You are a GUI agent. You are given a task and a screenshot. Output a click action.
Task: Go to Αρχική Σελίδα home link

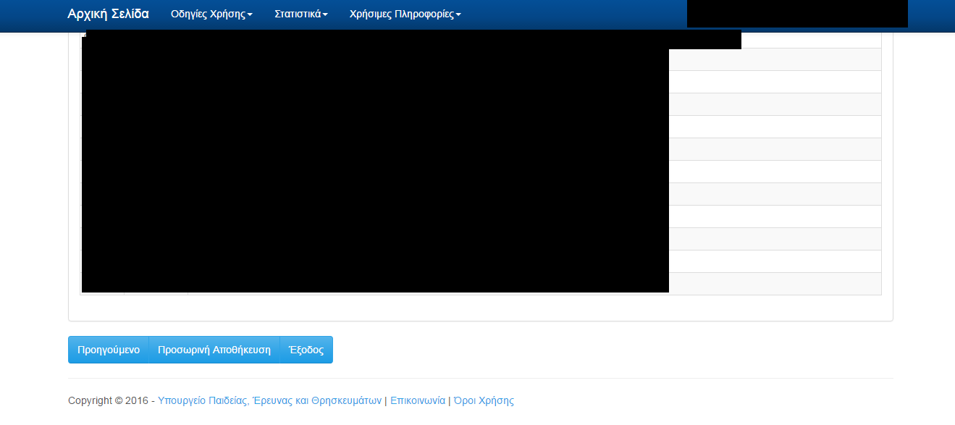coord(109,14)
